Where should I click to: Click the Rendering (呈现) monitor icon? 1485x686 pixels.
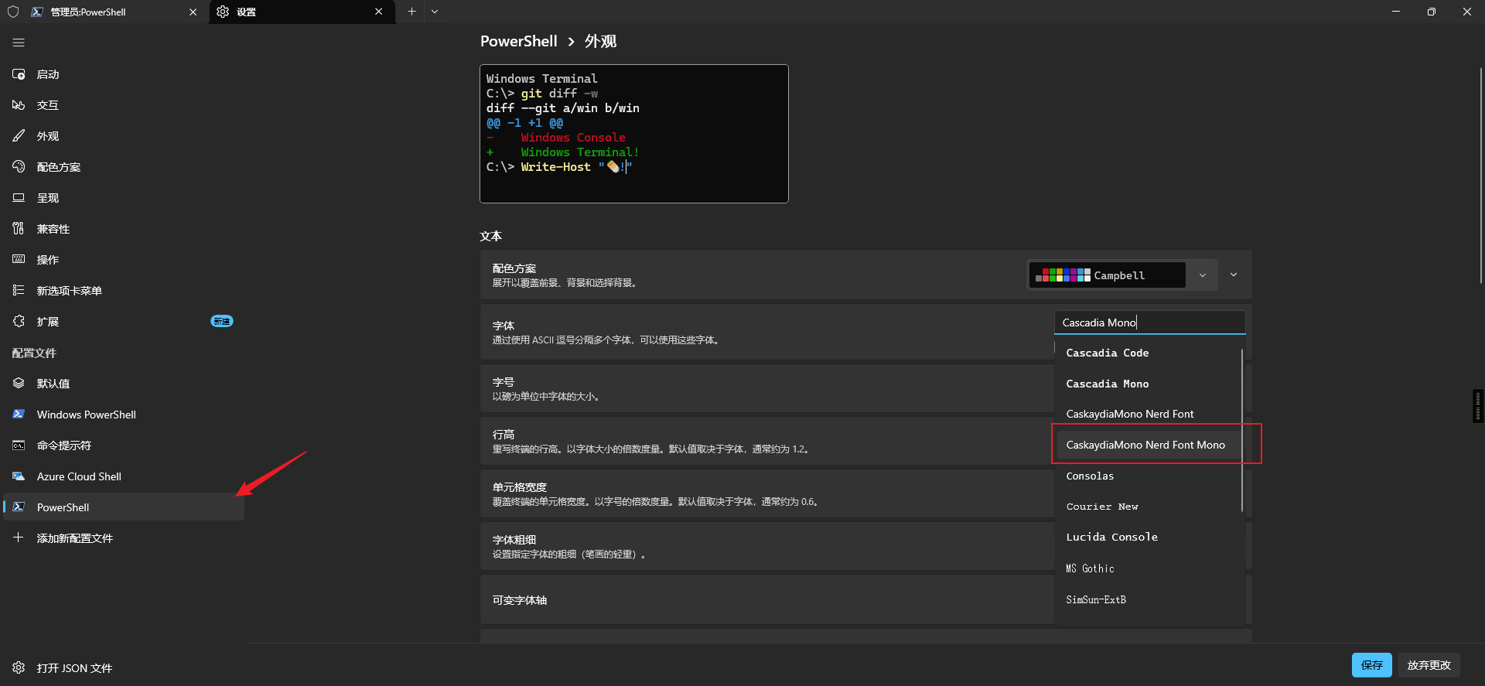[x=19, y=198]
